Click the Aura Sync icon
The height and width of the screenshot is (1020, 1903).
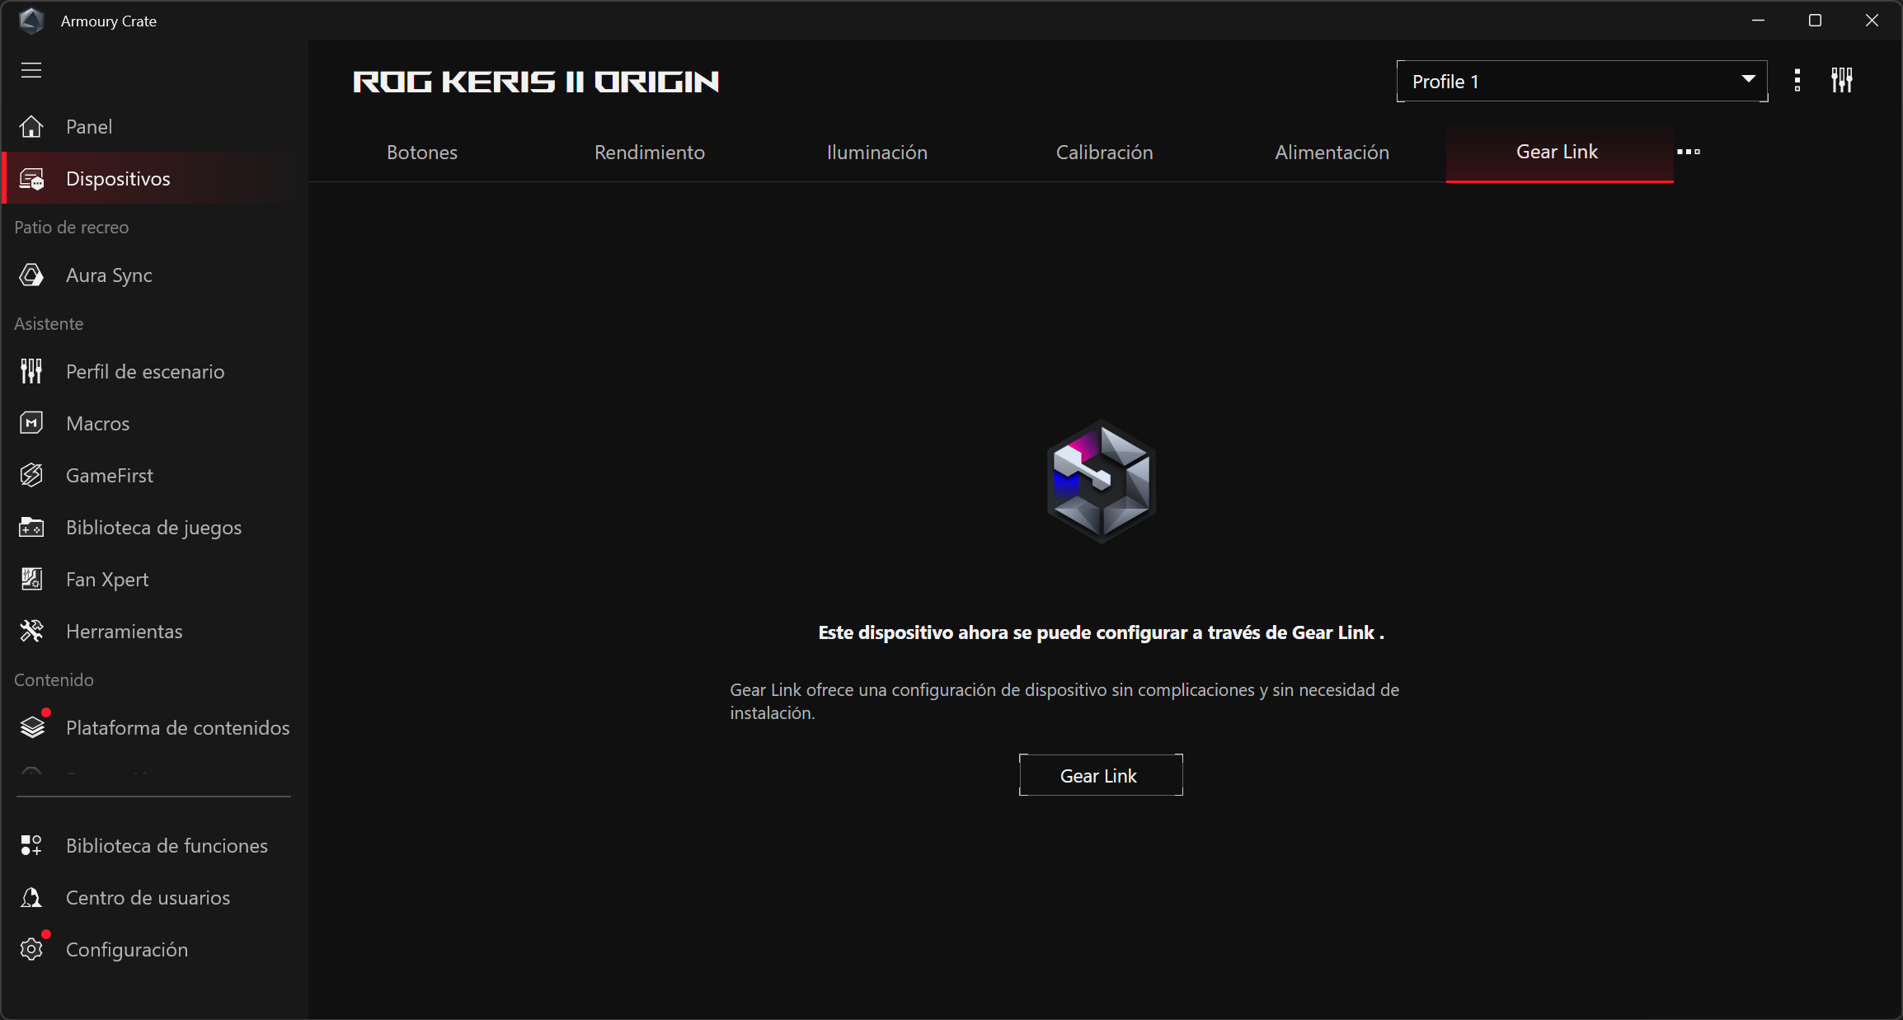tap(31, 275)
